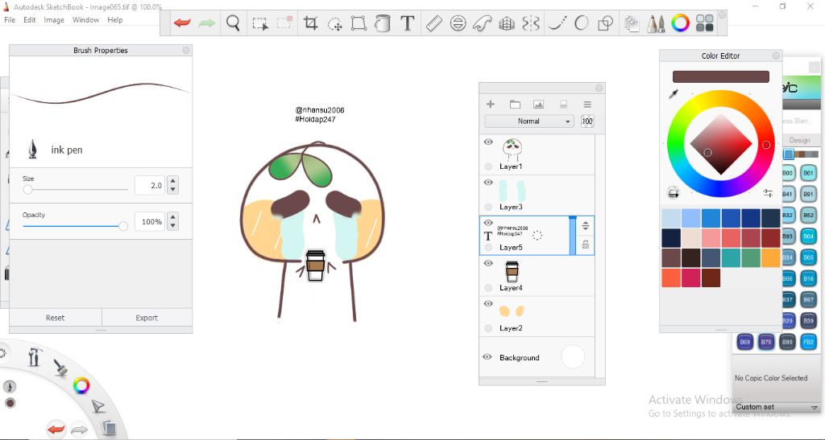Select the Quick Transform tool
The width and height of the screenshot is (825, 440).
click(x=334, y=23)
